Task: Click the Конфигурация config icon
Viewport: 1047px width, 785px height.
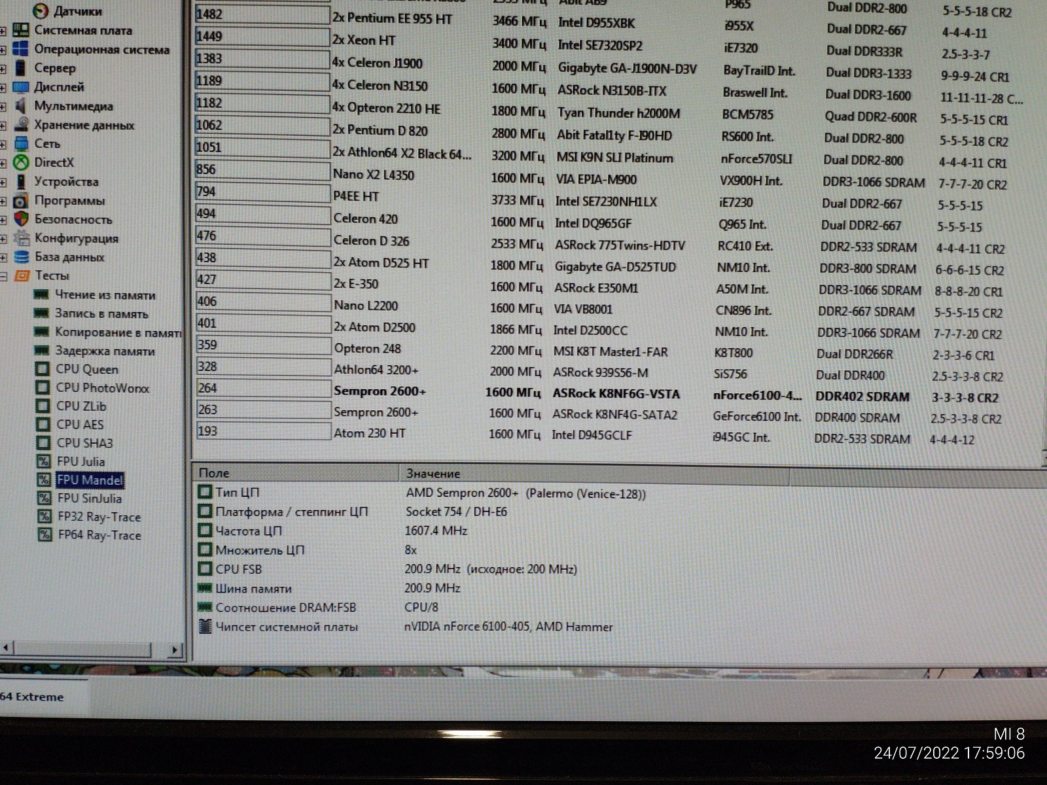Action: pos(22,238)
